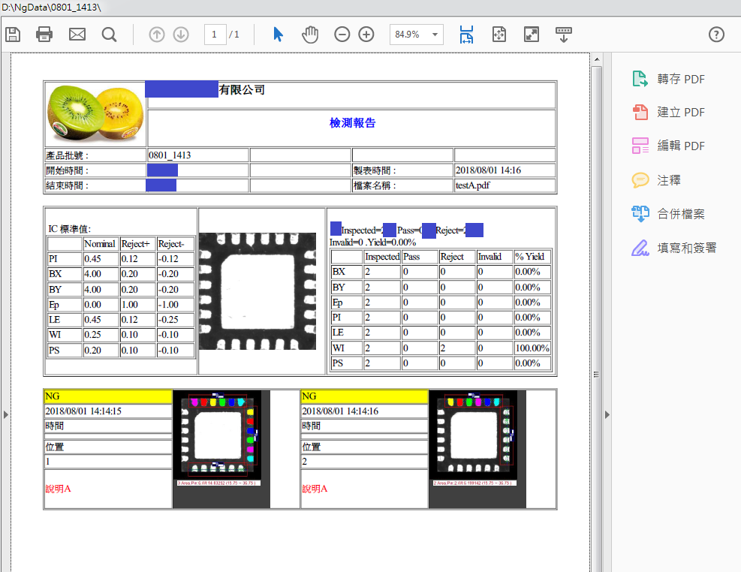Image resolution: width=741 pixels, height=572 pixels.
Task: Click the 填寫和簽署 tool label
Action: (687, 248)
